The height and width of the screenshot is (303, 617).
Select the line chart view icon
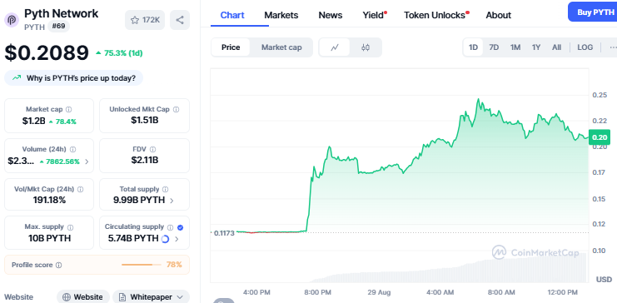[x=335, y=47]
